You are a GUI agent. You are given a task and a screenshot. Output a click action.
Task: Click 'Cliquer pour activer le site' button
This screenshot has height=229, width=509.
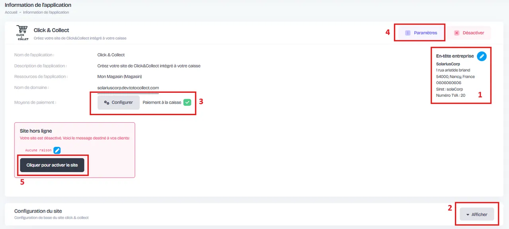[x=52, y=165]
